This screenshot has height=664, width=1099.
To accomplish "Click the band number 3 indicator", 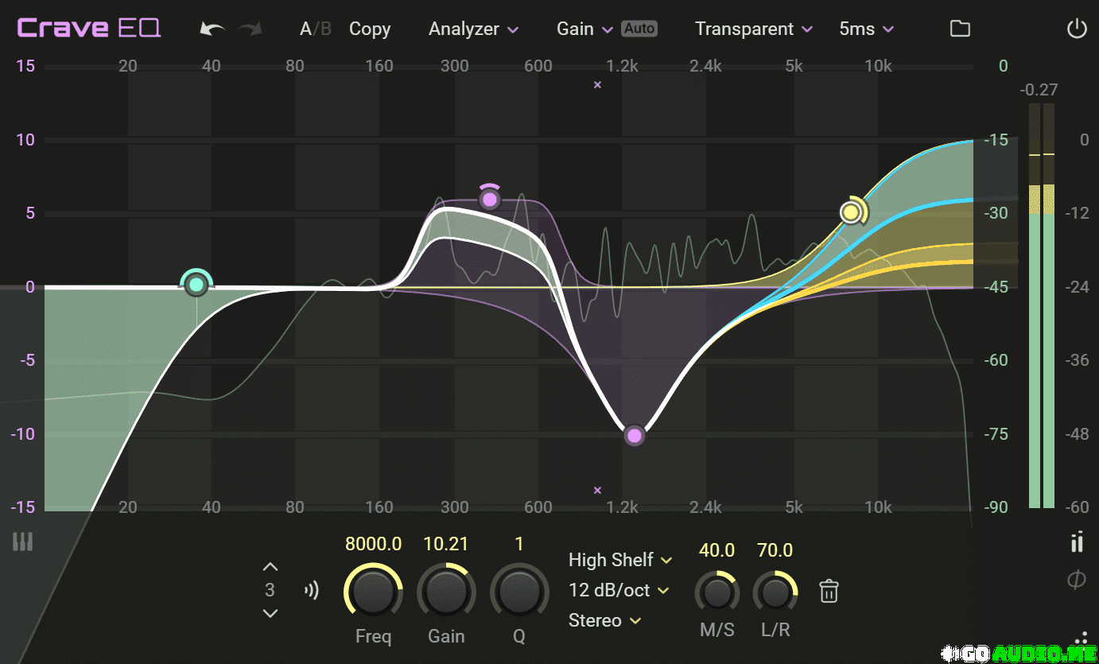I will pos(270,590).
